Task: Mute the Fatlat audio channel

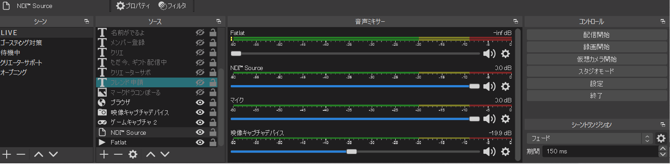Action: pos(489,54)
